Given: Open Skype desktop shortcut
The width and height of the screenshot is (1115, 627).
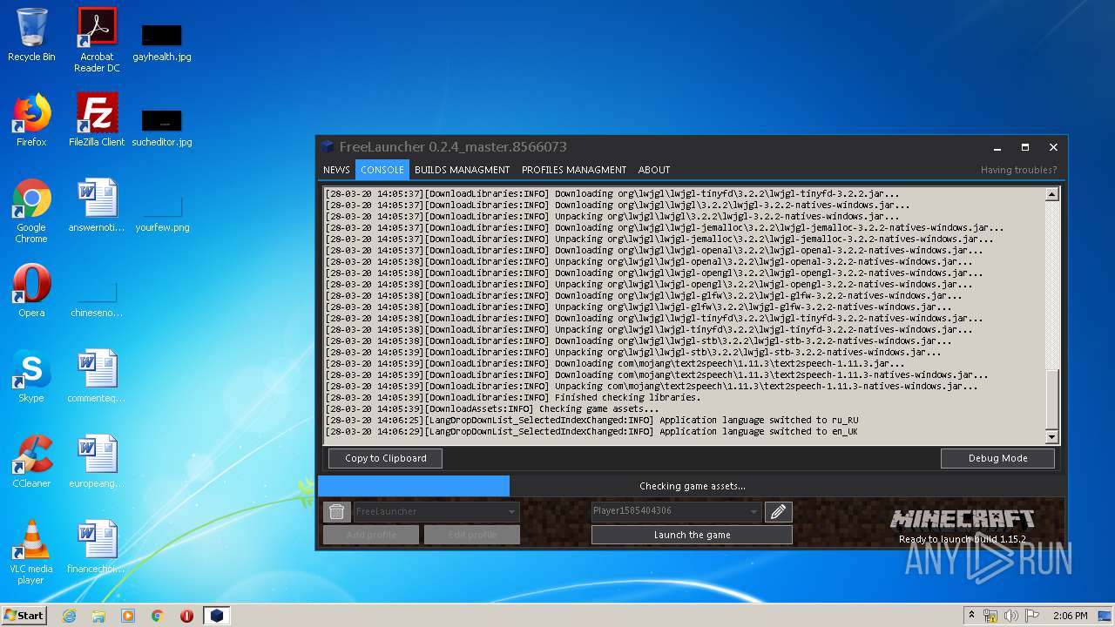Looking at the screenshot, I should click(31, 376).
